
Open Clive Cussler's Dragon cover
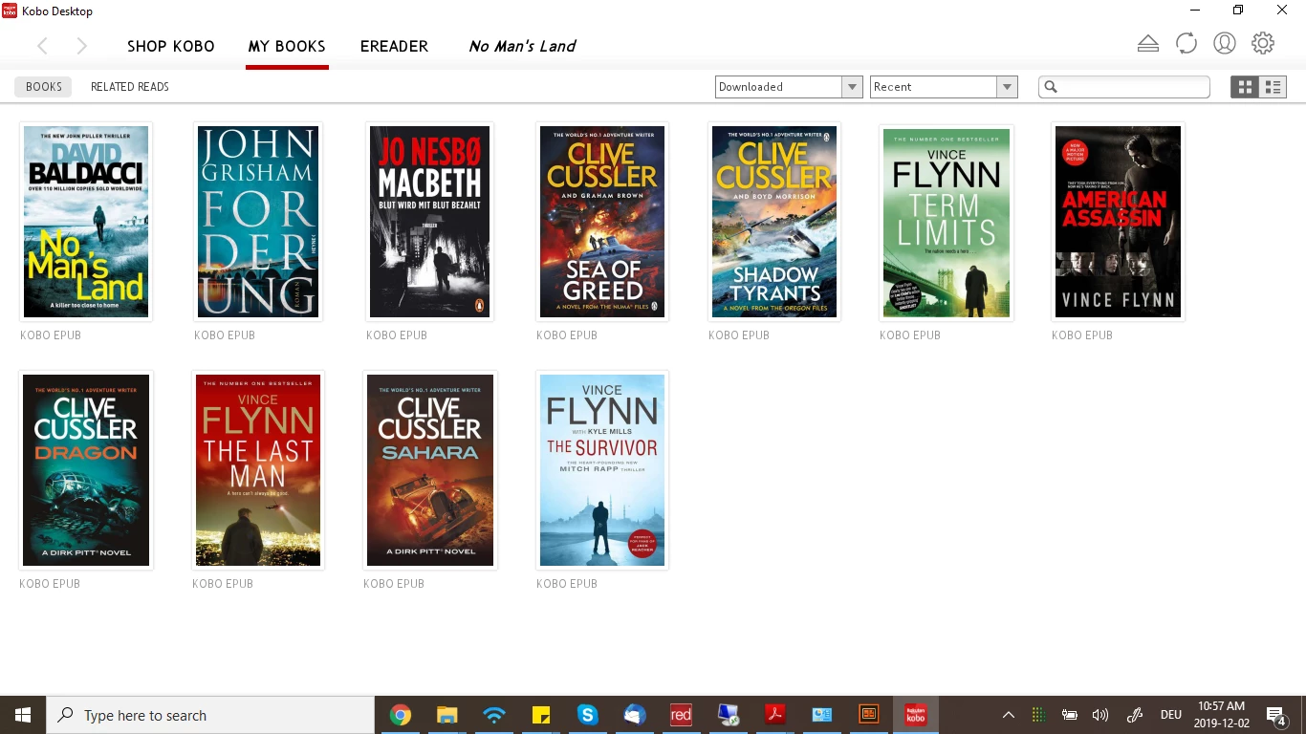pos(86,470)
